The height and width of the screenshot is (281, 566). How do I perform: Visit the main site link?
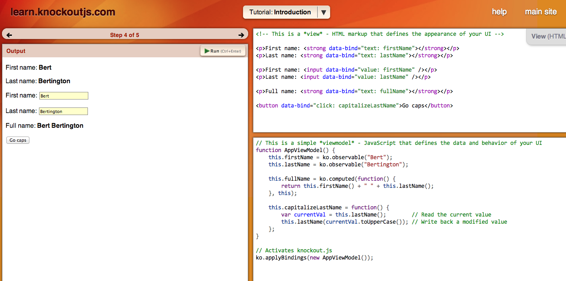click(541, 12)
